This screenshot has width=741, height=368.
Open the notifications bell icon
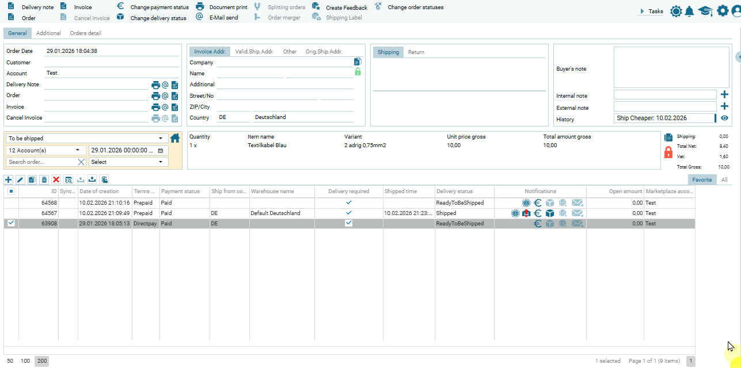[x=689, y=11]
